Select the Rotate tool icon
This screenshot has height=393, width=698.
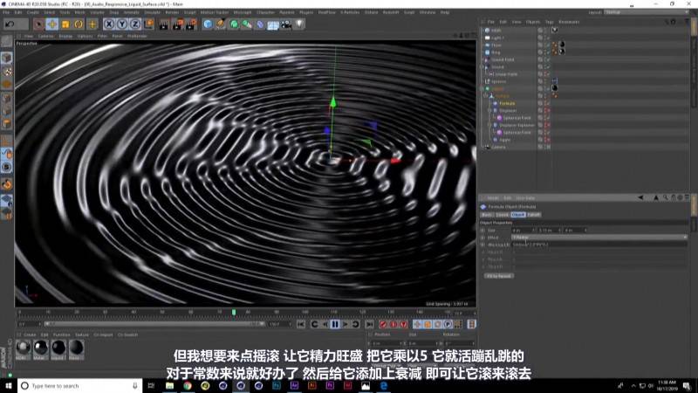pyautogui.click(x=79, y=24)
